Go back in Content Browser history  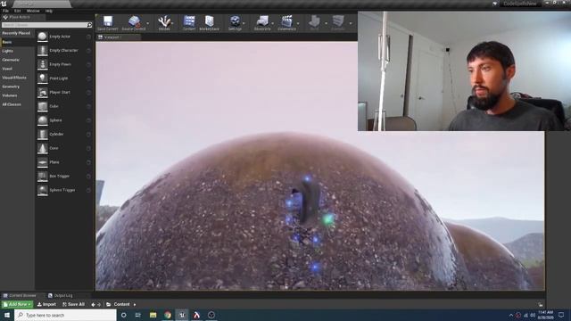coord(93,305)
